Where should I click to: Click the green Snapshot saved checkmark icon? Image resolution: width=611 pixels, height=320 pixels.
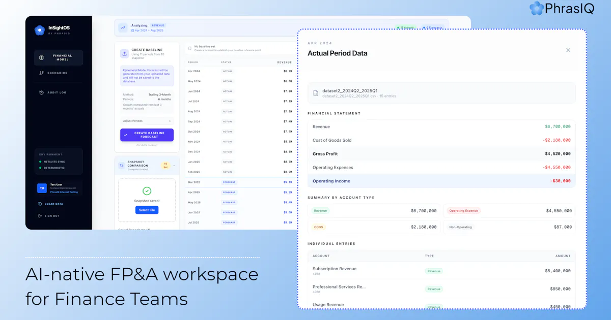[x=147, y=191]
